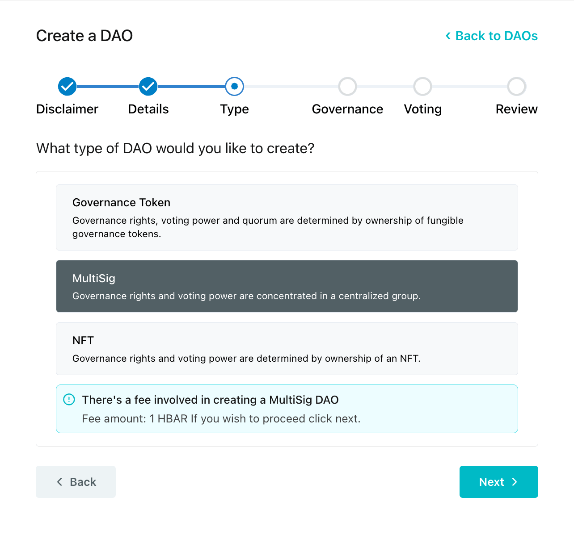Select the Governance Token DAO type
The width and height of the screenshot is (574, 543).
[287, 217]
